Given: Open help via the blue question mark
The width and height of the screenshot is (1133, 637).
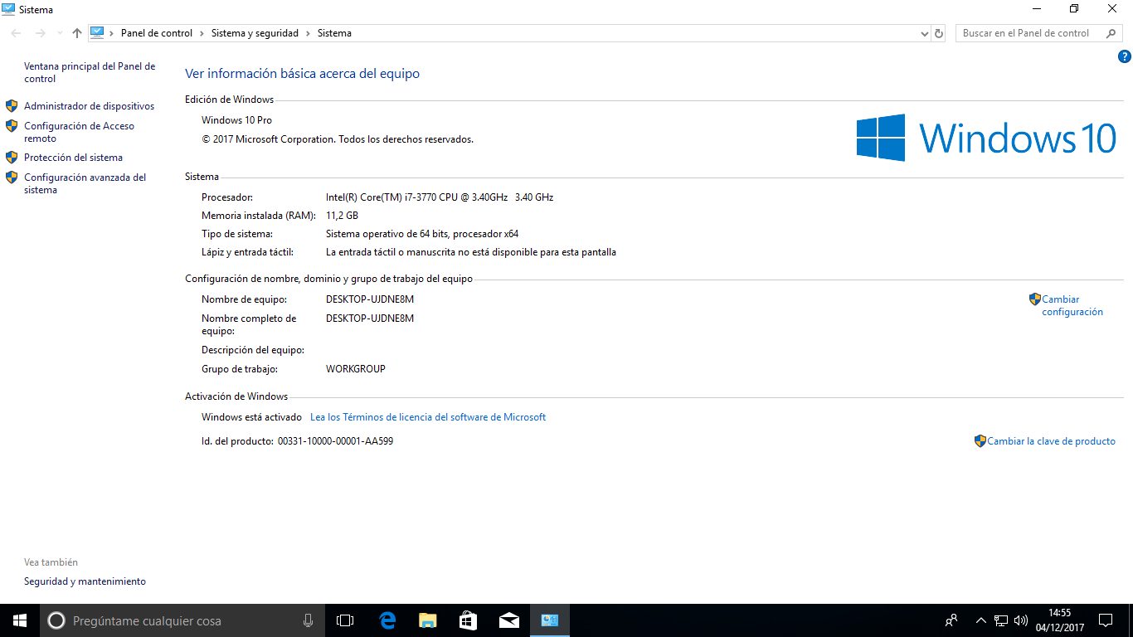Looking at the screenshot, I should pos(1125,57).
